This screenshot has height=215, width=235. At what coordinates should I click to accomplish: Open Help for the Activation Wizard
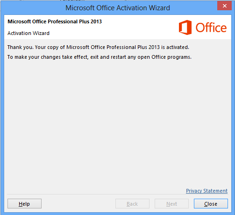point(24,204)
